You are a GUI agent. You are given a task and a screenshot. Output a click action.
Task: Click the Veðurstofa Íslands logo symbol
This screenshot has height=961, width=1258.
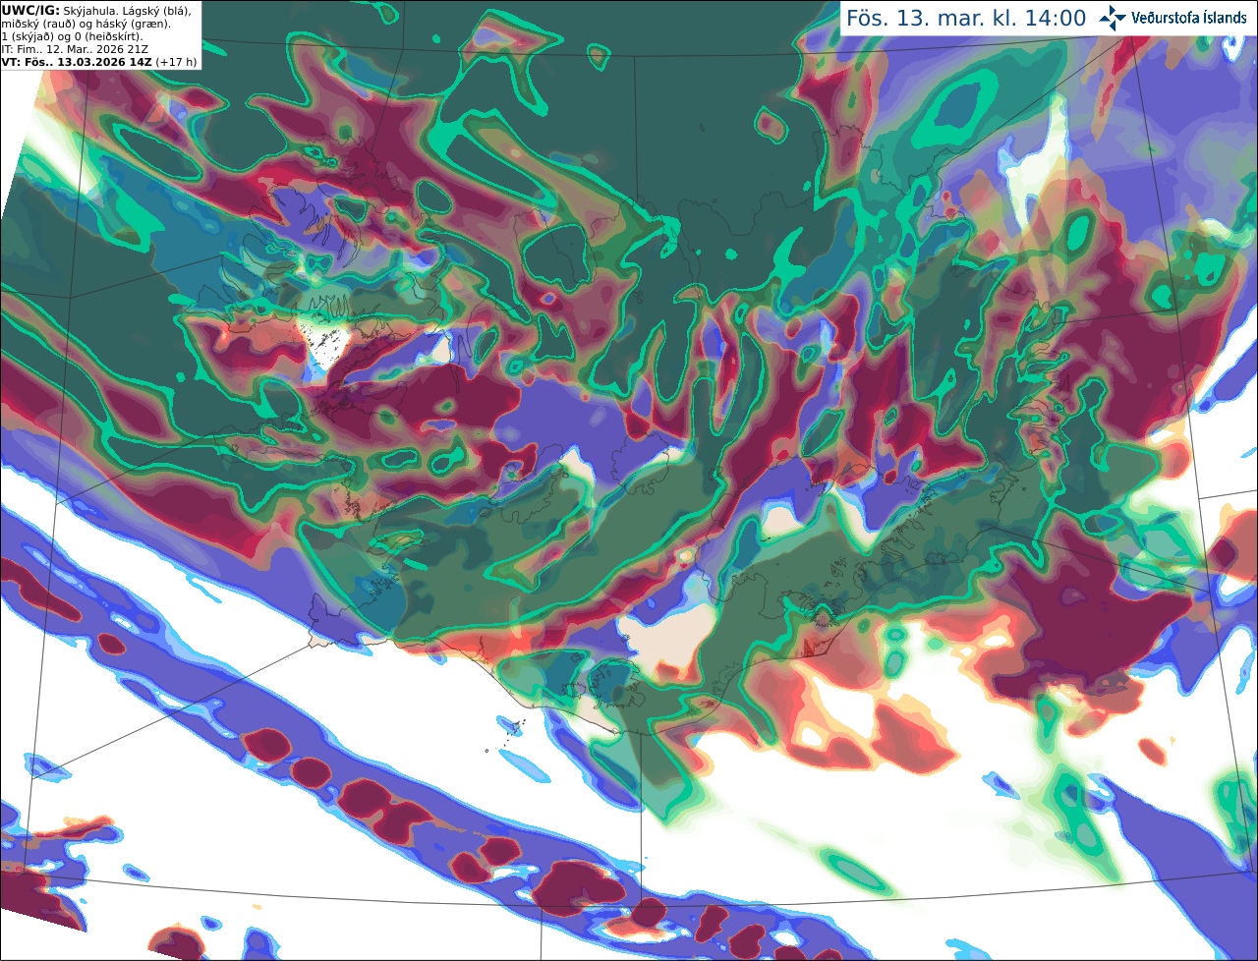point(1113,18)
